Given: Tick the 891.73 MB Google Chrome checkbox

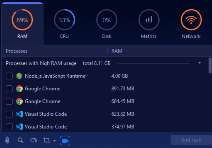Looking at the screenshot, I should click(x=9, y=89).
